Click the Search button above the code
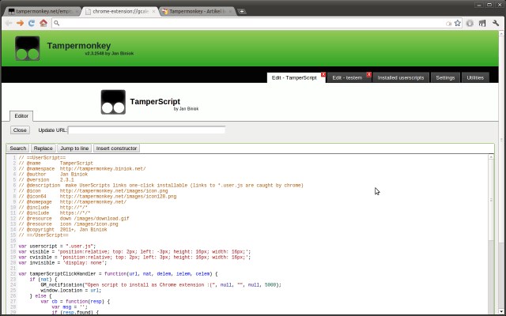The image size is (506, 316). click(x=17, y=149)
